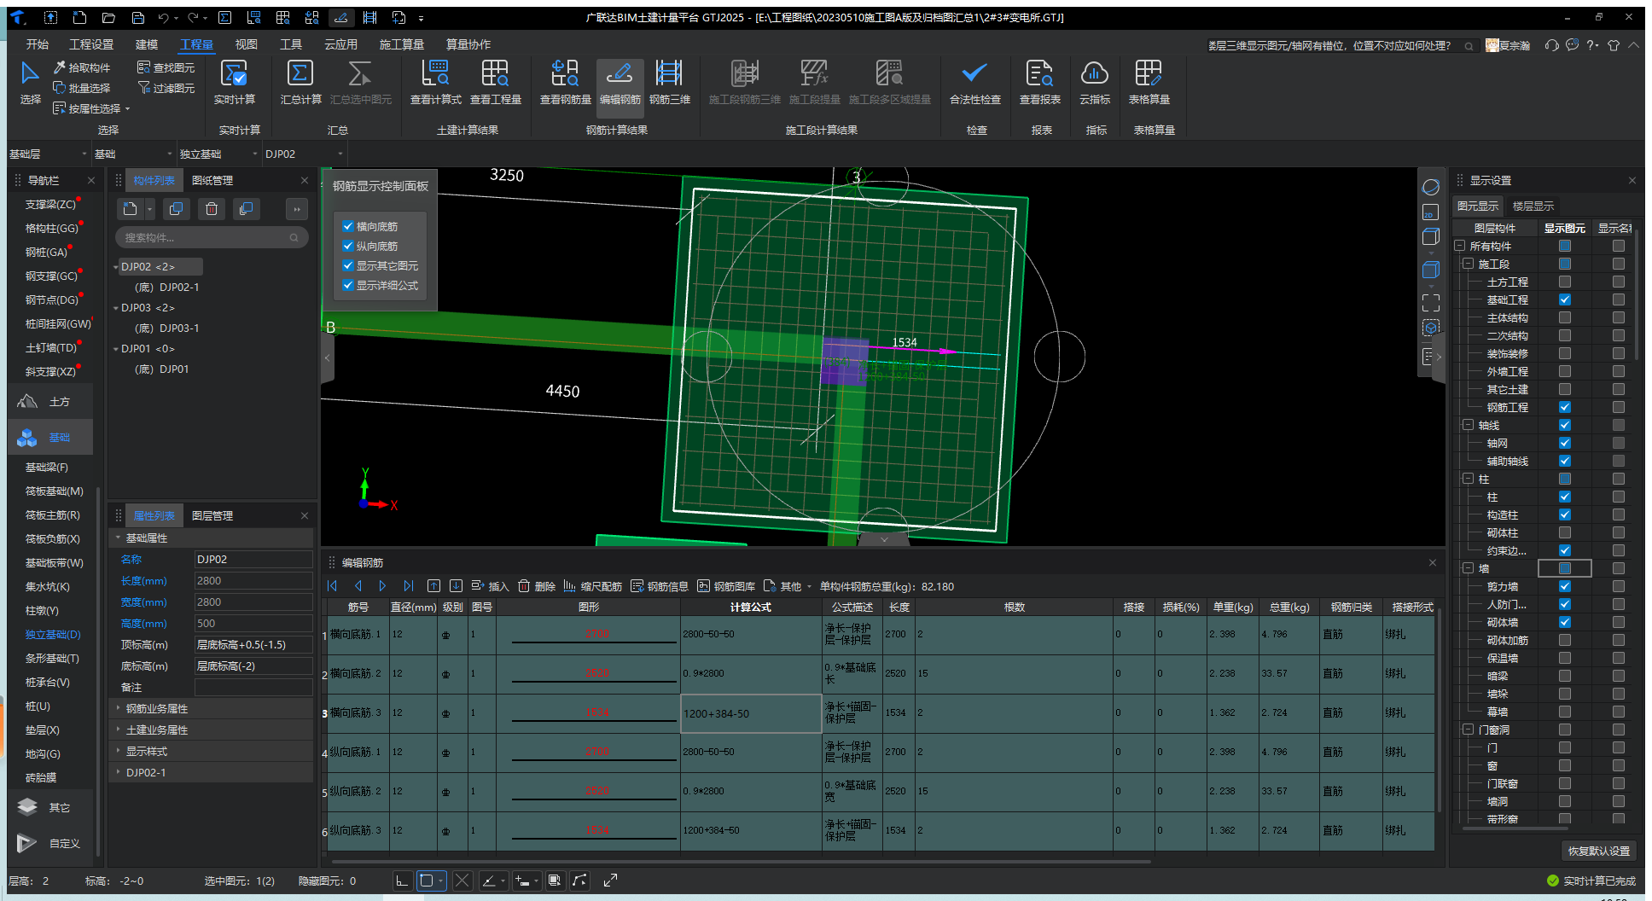Close the 编辑钢筋 panel
Image resolution: width=1652 pixels, height=901 pixels.
tap(1433, 562)
